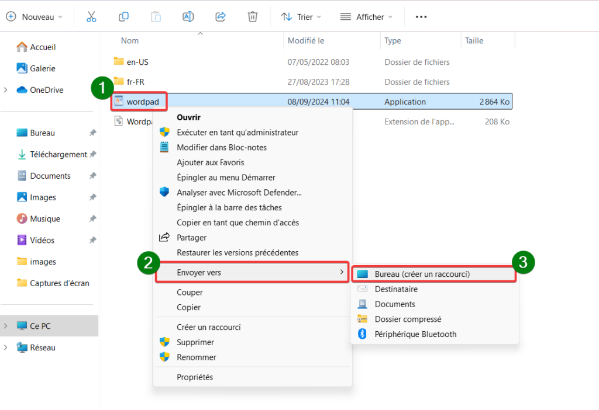Unpin Images using its pin icon
Image resolution: width=599 pixels, height=410 pixels.
pyautogui.click(x=92, y=197)
